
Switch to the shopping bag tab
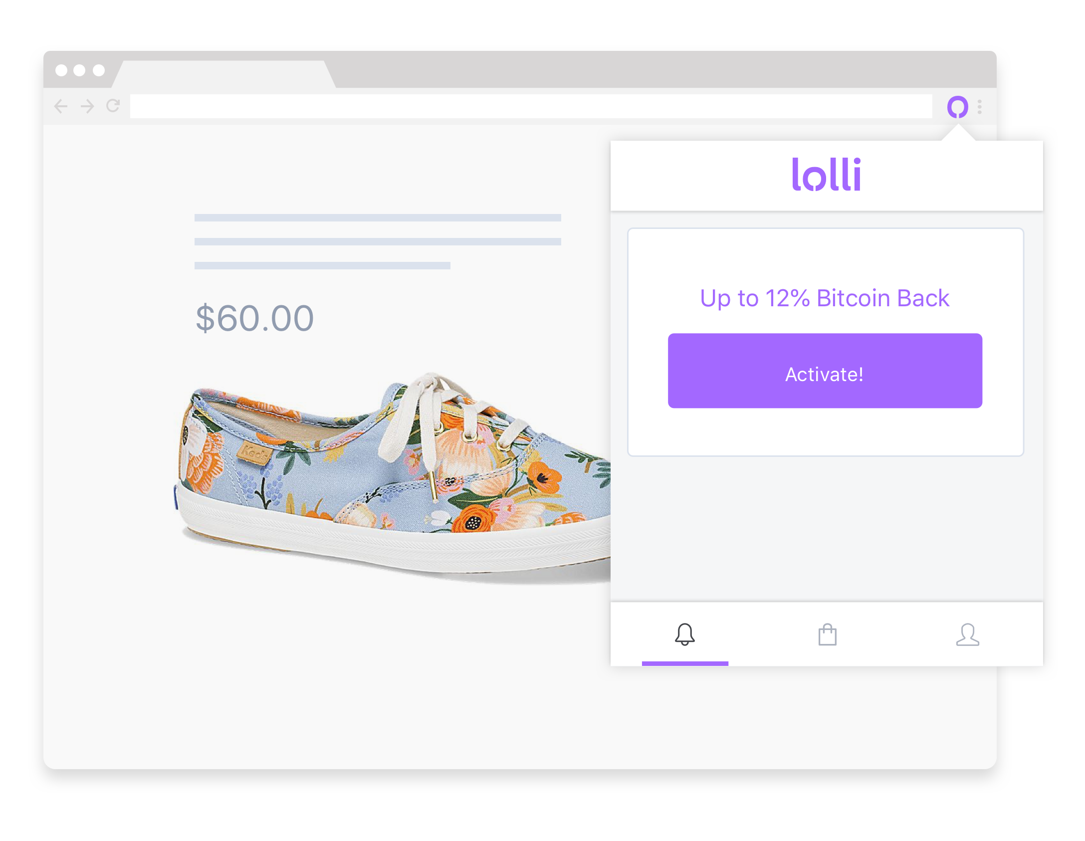tap(827, 634)
